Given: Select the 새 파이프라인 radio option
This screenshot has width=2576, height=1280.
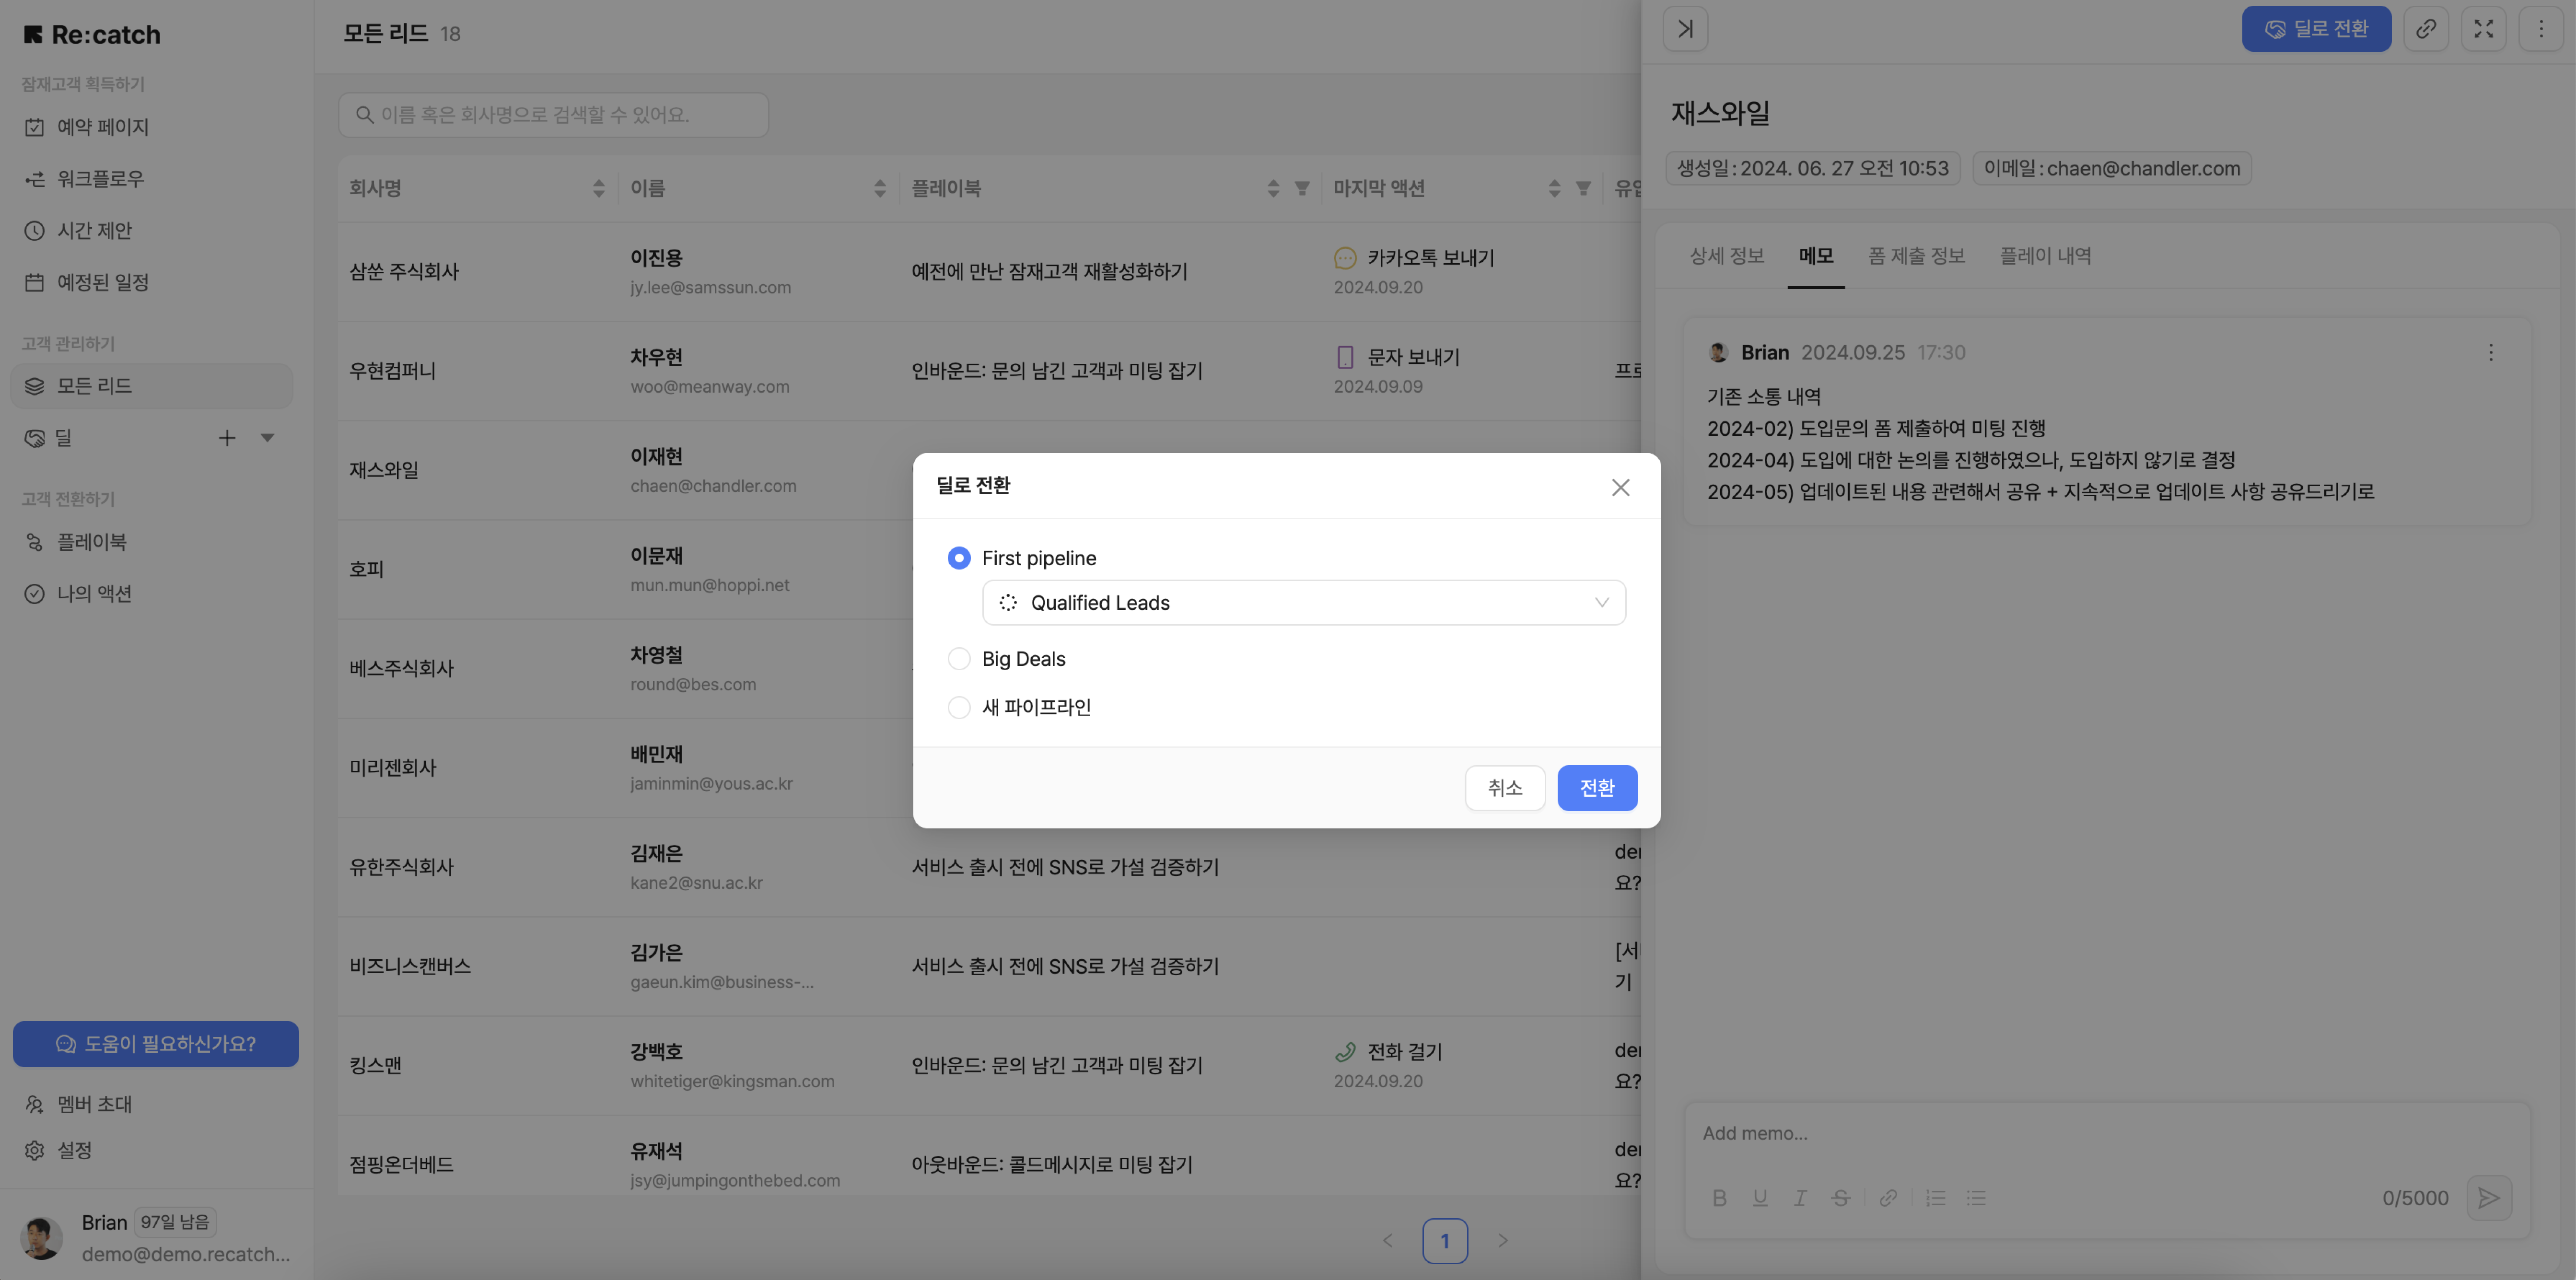Looking at the screenshot, I should [958, 708].
